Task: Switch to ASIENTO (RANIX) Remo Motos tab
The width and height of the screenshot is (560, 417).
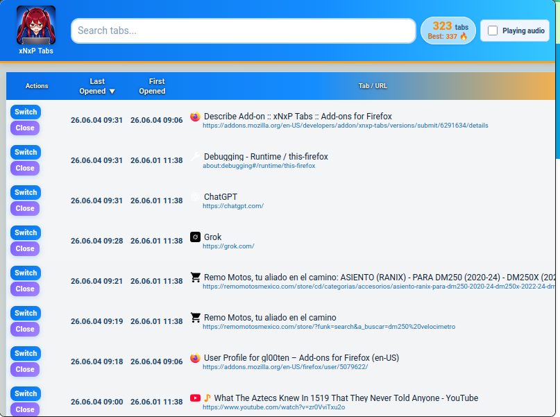Action: [x=26, y=273]
